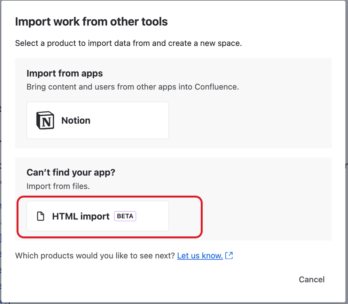The image size is (348, 304).
Task: Choose the HTML import option
Action: click(x=98, y=216)
